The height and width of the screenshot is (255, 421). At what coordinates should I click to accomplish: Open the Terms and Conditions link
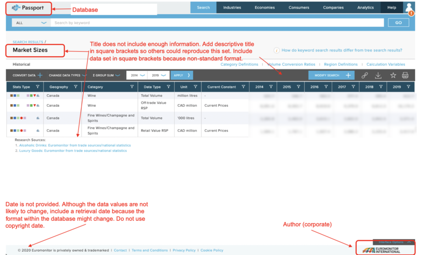coord(149,250)
